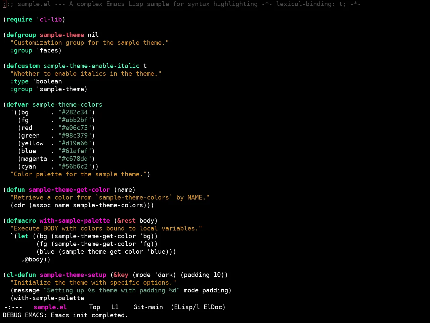430x323 pixels.
Task: Click the 'defmacro' keyword
Action: tap(21, 221)
